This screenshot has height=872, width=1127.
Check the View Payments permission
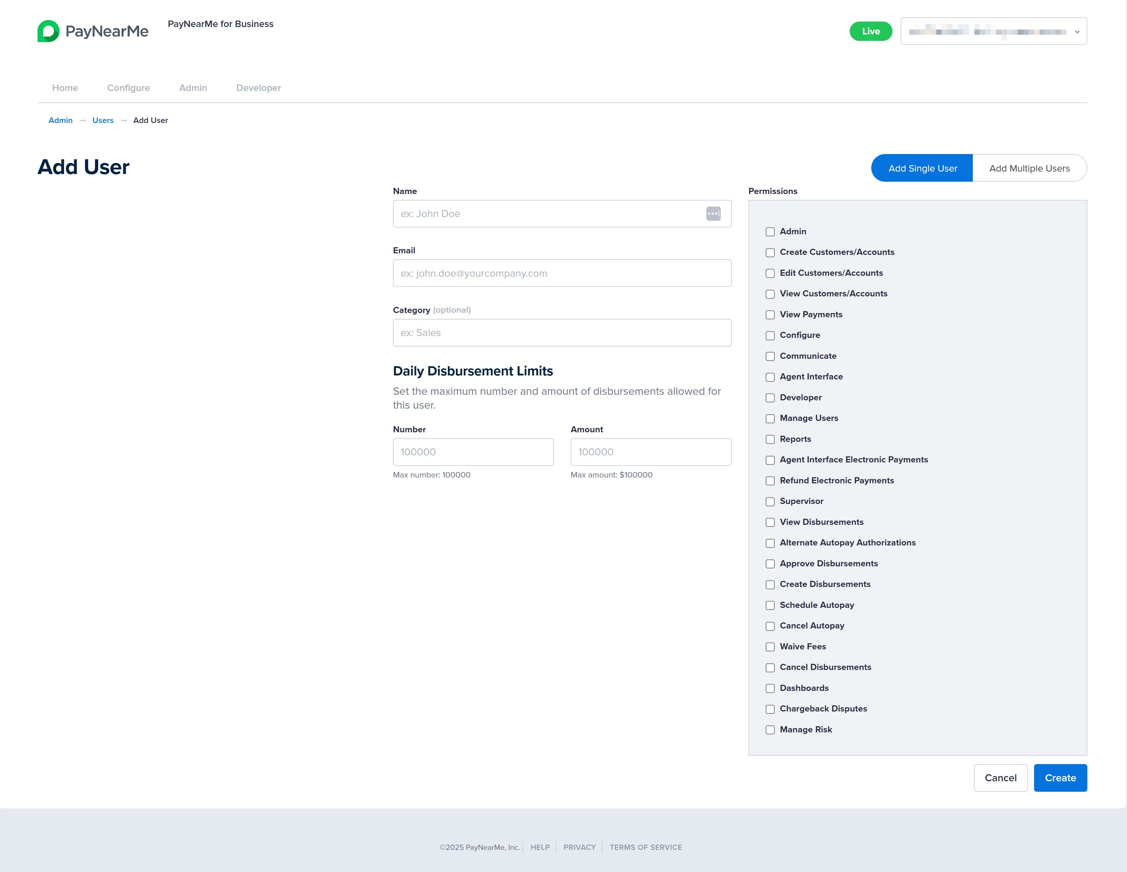click(770, 315)
